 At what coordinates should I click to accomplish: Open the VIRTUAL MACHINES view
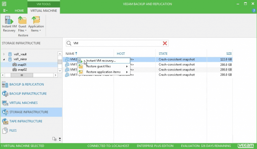(31, 103)
